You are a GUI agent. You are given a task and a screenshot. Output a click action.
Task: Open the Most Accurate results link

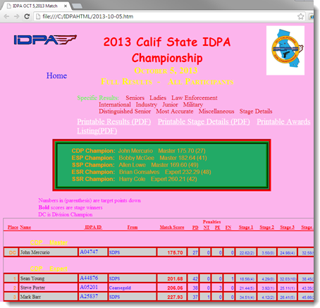(x=175, y=111)
